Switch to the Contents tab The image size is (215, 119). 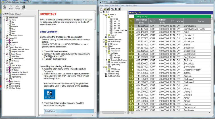coord(6,14)
